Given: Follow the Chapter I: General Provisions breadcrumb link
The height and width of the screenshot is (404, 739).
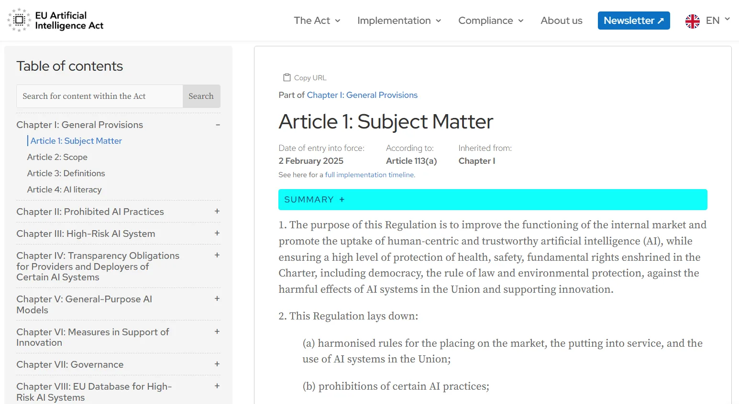Looking at the screenshot, I should click(362, 95).
